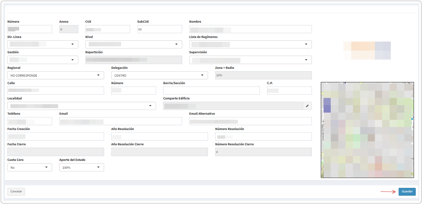Open the Dir. Linea dropdown

click(x=43, y=44)
